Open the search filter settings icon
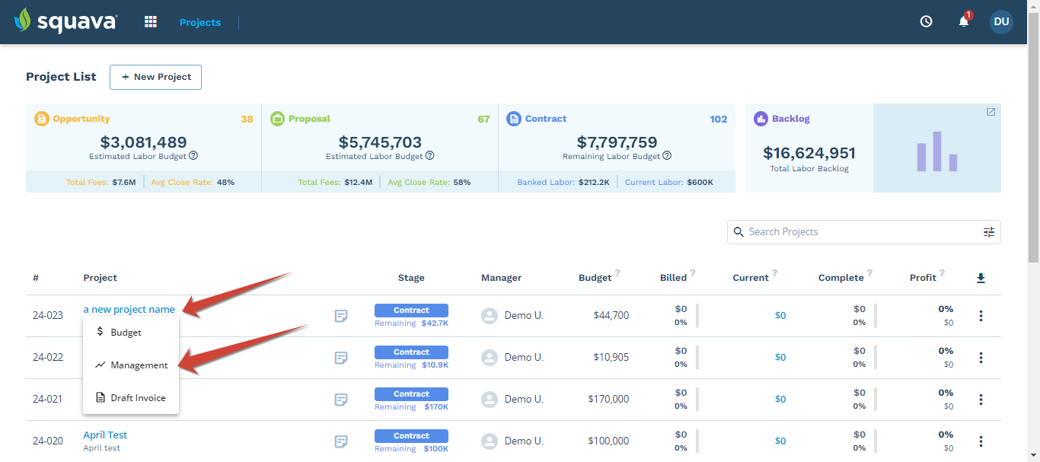The width and height of the screenshot is (1040, 462). coord(988,231)
